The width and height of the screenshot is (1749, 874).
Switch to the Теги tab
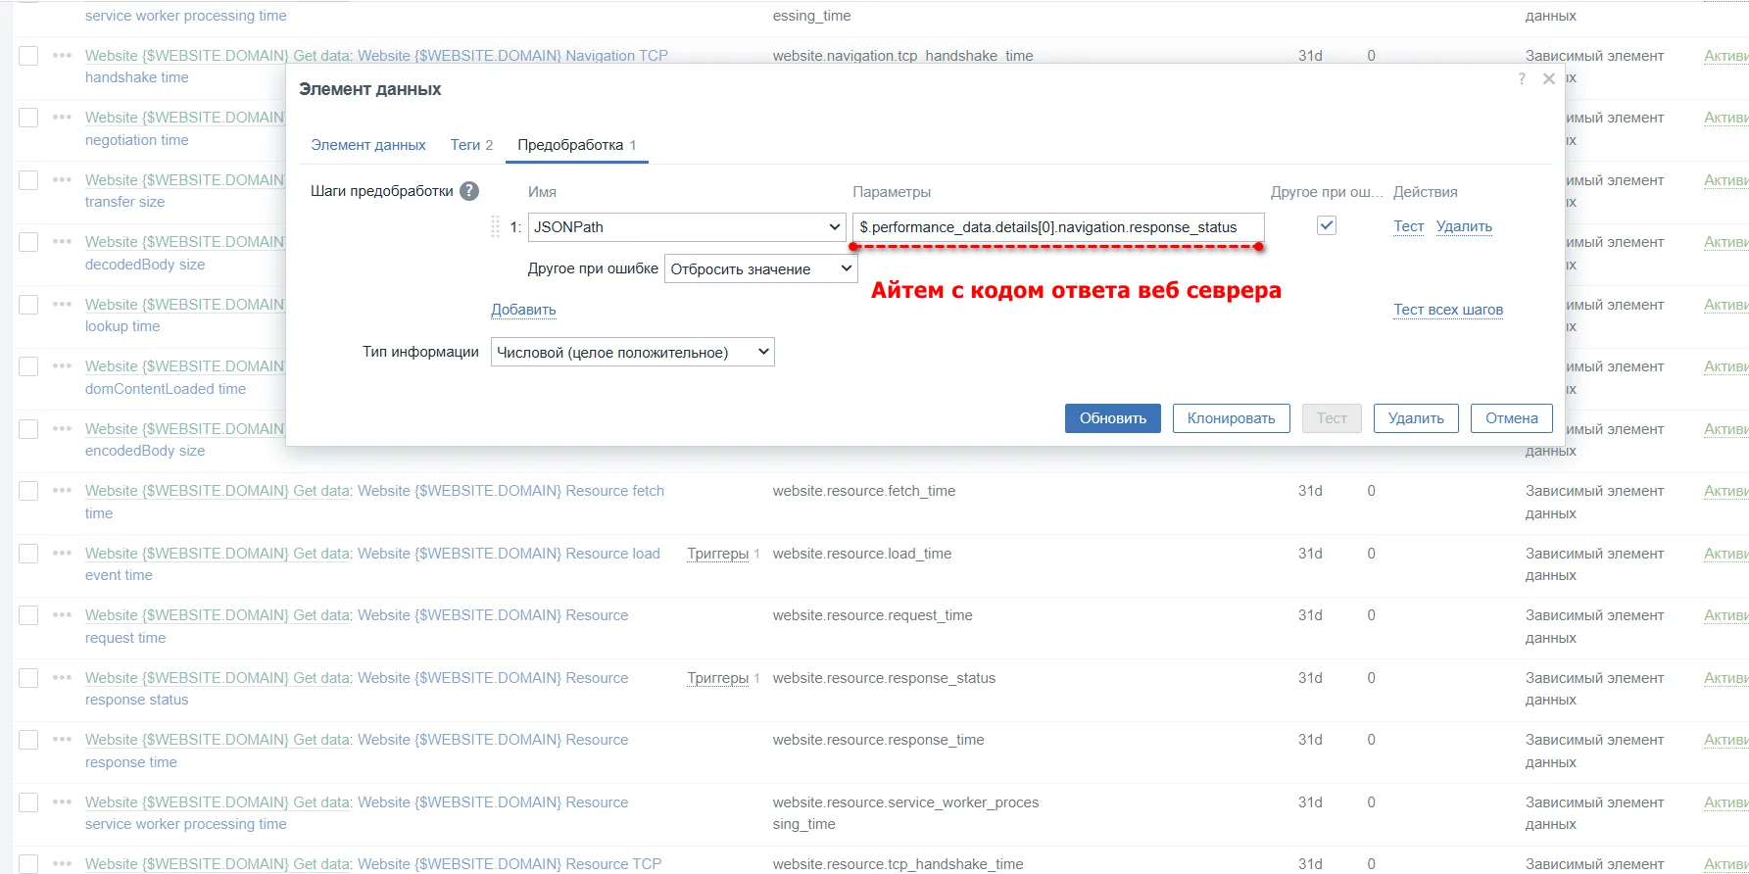[x=471, y=145]
